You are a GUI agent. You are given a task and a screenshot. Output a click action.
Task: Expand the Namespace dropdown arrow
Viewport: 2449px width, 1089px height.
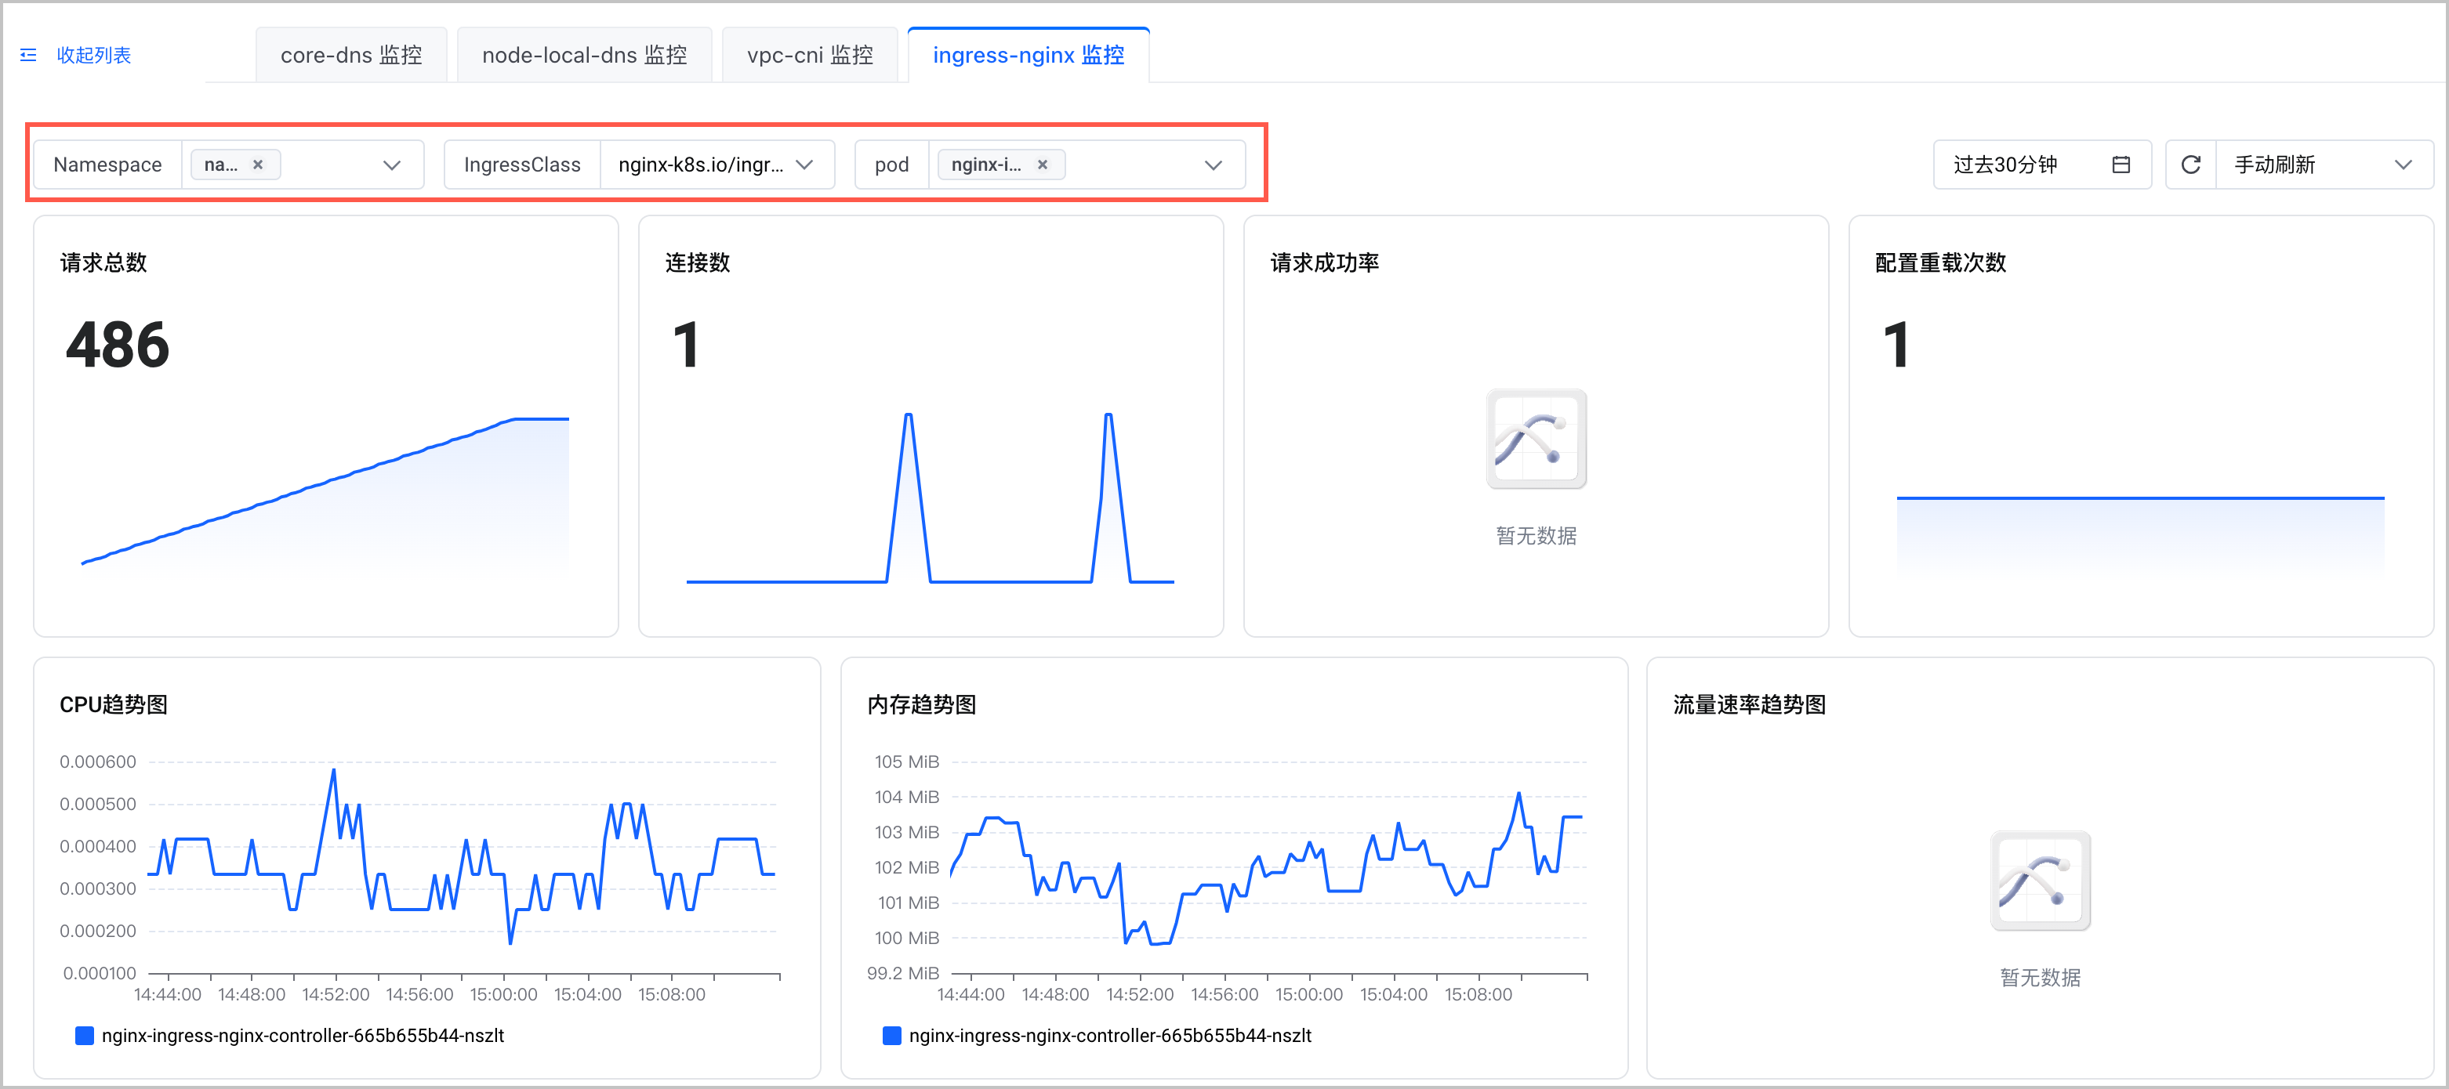(x=392, y=165)
